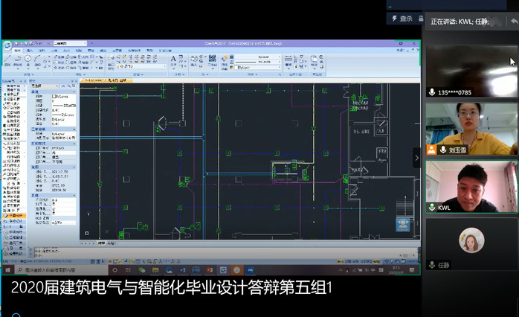Expand the participant panel arrow
Image resolution: width=519 pixels, height=317 pixels.
pyautogui.click(x=416, y=158)
